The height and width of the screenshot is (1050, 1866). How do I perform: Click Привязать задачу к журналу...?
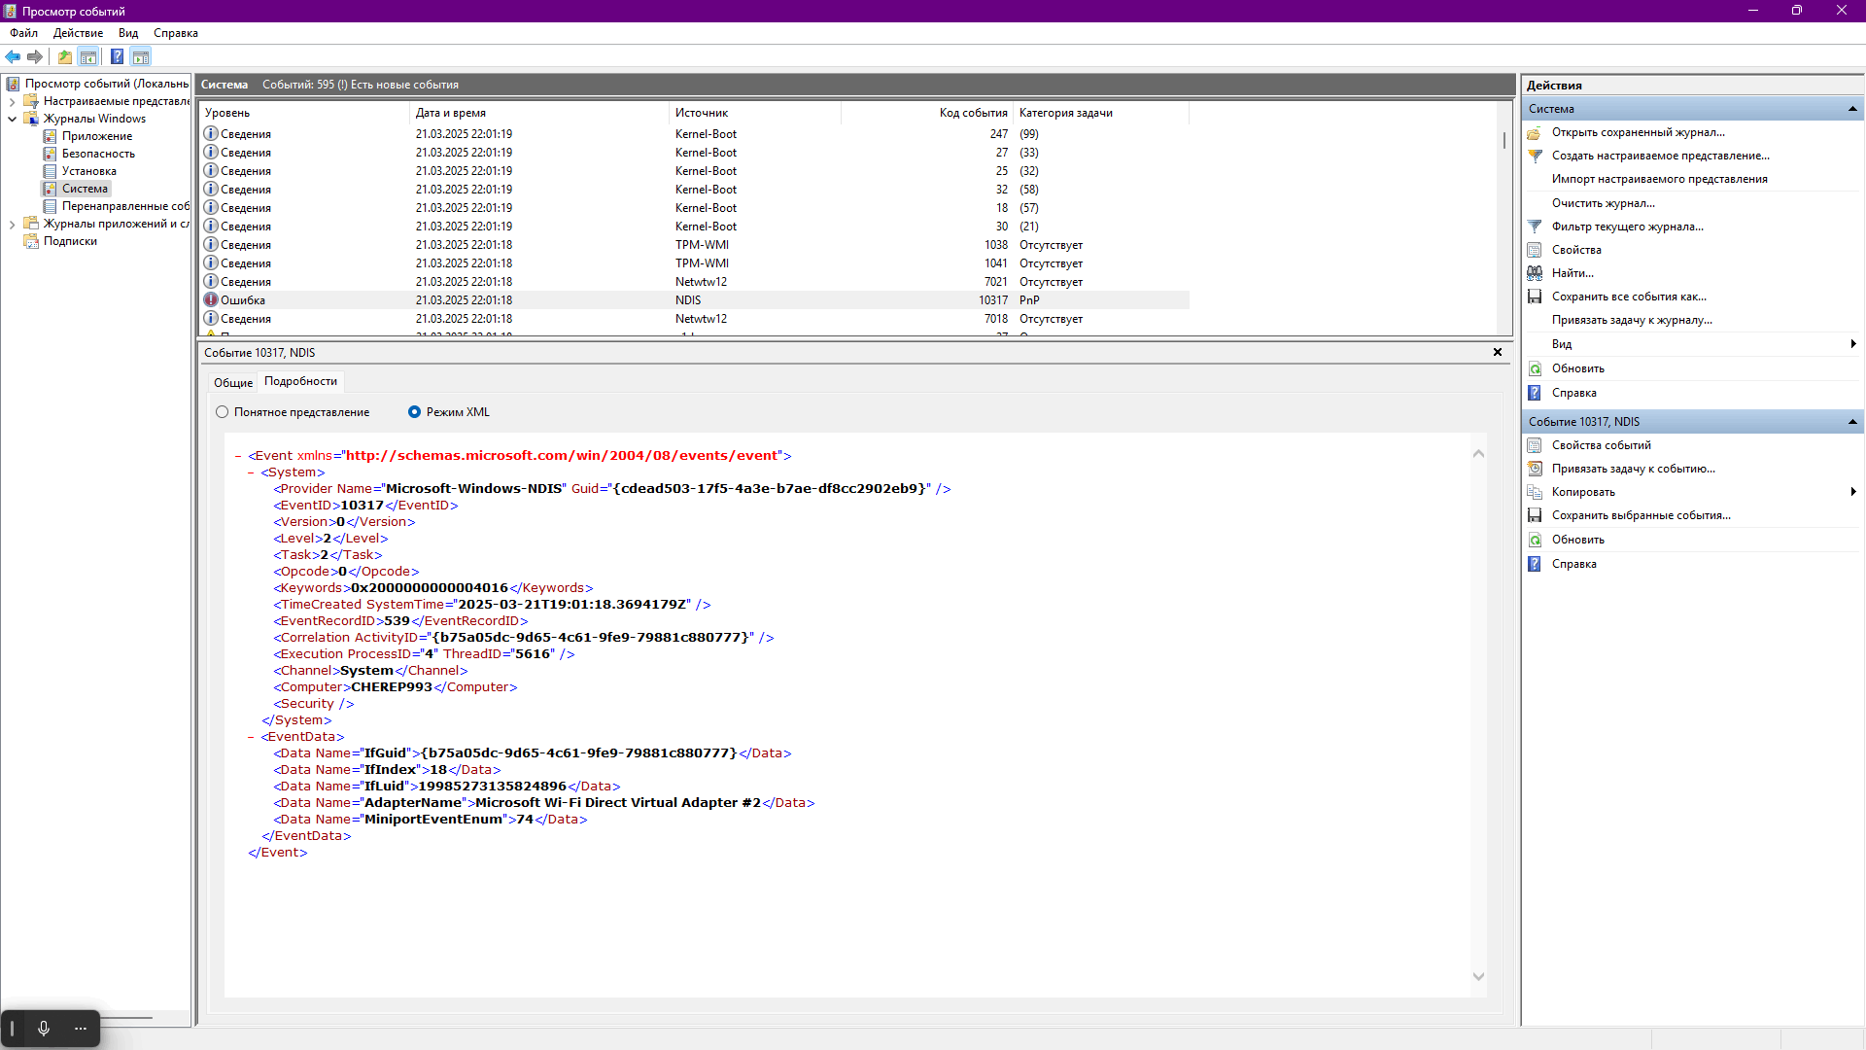1633,320
